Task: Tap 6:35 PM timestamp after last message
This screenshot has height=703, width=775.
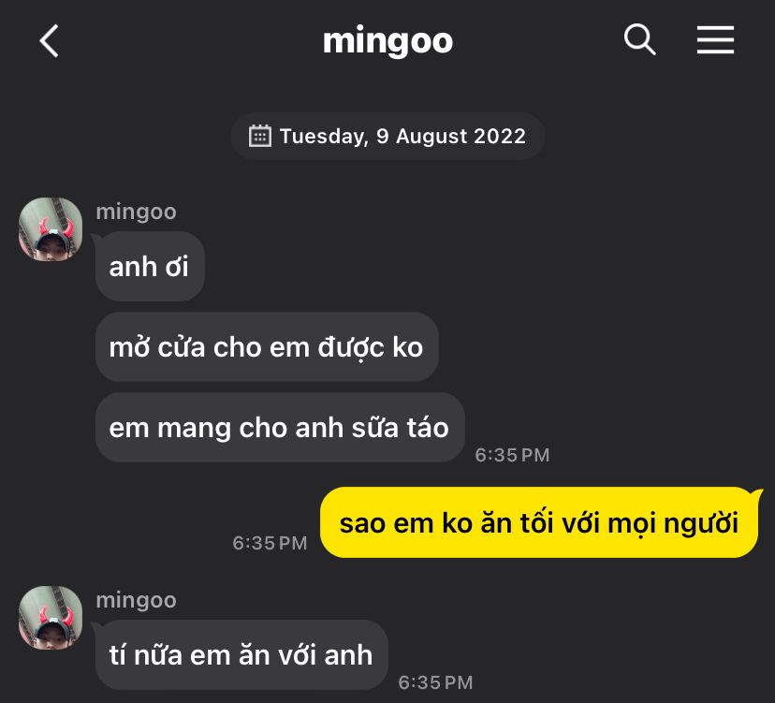Action: pos(435,682)
